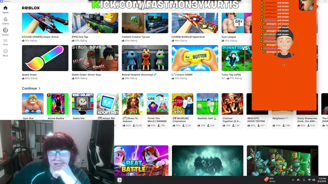
Task: Open the Realistic Golf game thumbnail
Action: 207,104
